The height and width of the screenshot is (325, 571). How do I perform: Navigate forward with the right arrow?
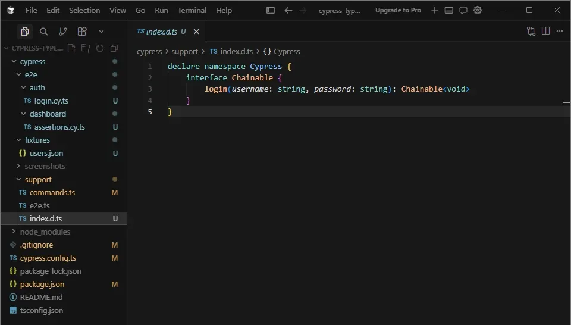pos(303,11)
